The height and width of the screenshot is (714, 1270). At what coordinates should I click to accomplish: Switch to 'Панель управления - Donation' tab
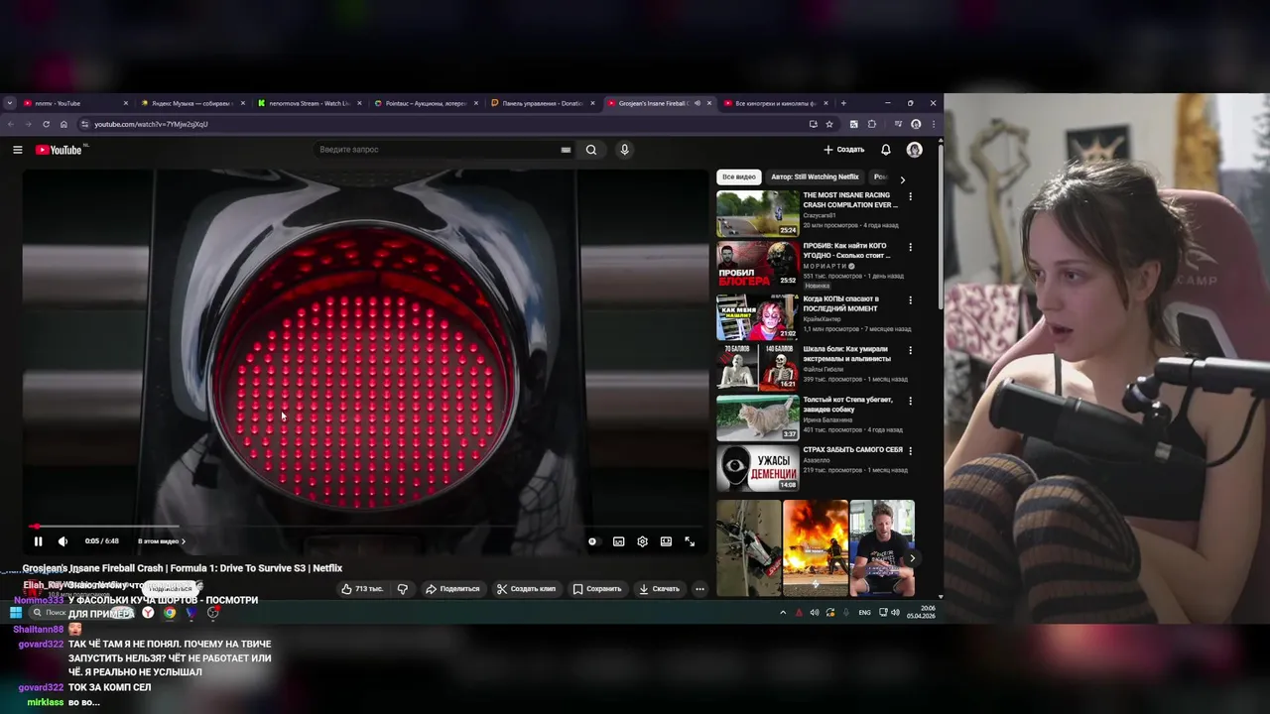545,103
